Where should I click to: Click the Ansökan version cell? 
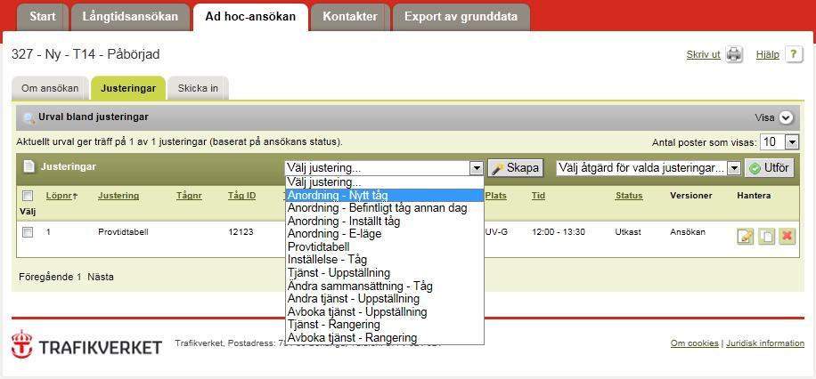[x=688, y=232]
